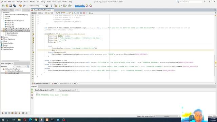The width and height of the screenshot is (217, 122).
Task: Open the Window menu
Action: [x=65, y=2]
